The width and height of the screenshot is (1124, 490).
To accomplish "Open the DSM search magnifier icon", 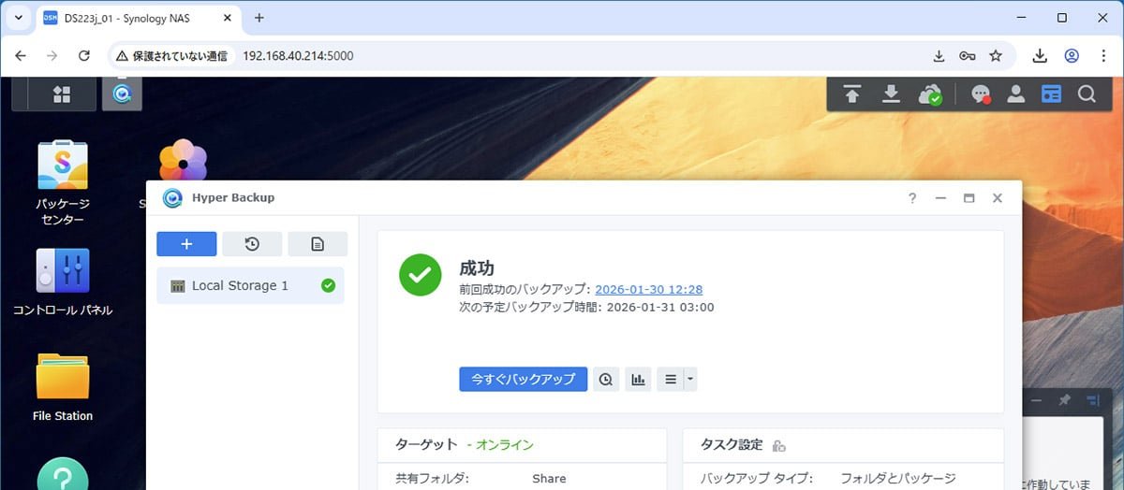I will pyautogui.click(x=1087, y=94).
